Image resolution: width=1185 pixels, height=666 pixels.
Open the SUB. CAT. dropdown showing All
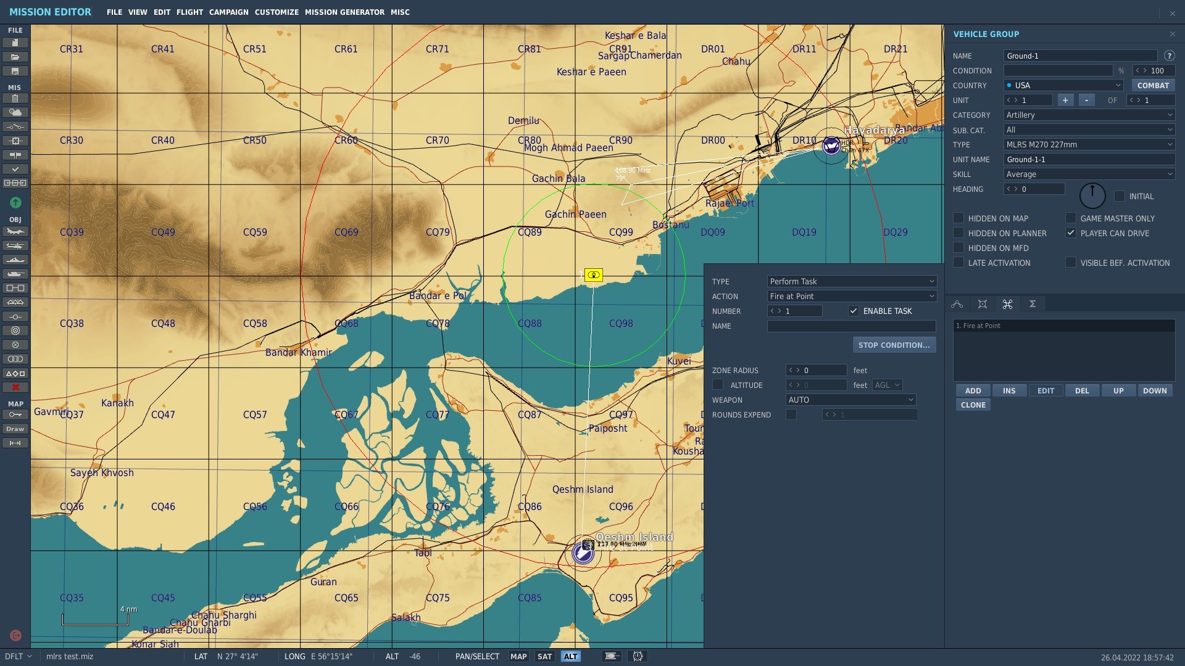pyautogui.click(x=1089, y=129)
